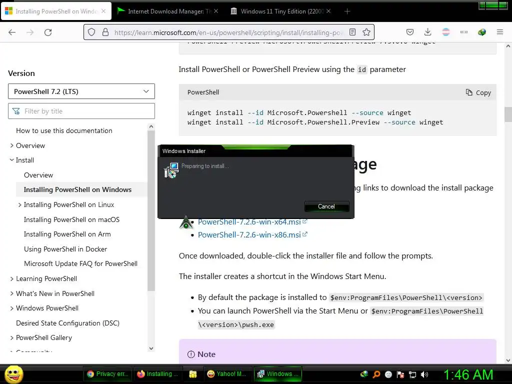Expand the Overview section in sidebar
The width and height of the screenshot is (512, 384).
pos(12,145)
